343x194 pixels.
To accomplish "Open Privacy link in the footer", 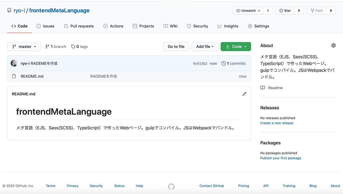I will (73, 186).
